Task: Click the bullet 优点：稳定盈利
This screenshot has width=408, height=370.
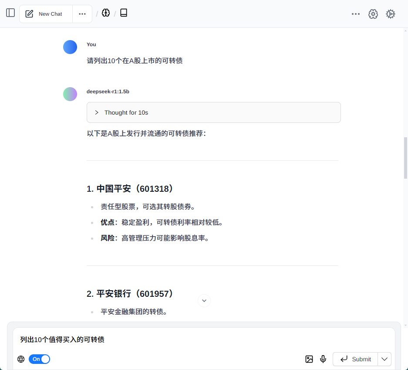Action: pos(162,222)
